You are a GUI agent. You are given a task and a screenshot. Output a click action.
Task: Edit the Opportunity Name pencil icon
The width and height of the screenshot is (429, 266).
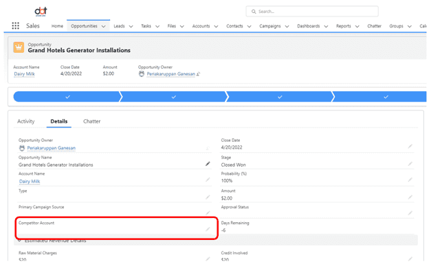pyautogui.click(x=208, y=164)
